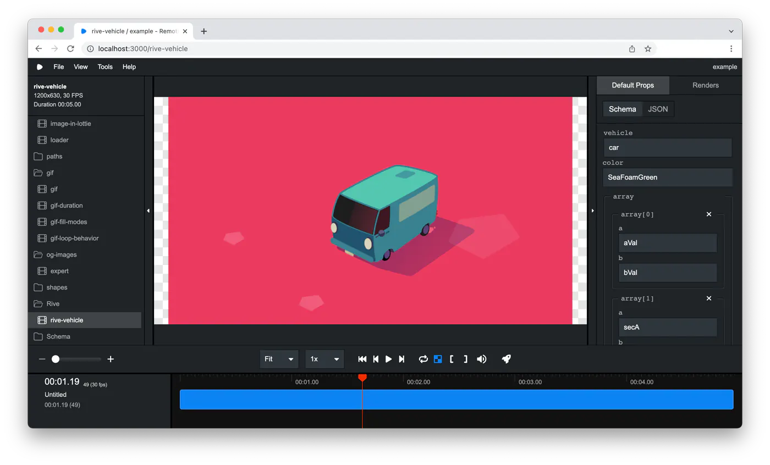Switch to the Renders tab
This screenshot has width=770, height=465.
pyautogui.click(x=706, y=85)
